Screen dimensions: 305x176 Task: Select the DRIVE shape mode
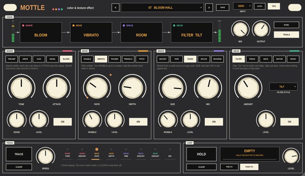click(x=25, y=59)
